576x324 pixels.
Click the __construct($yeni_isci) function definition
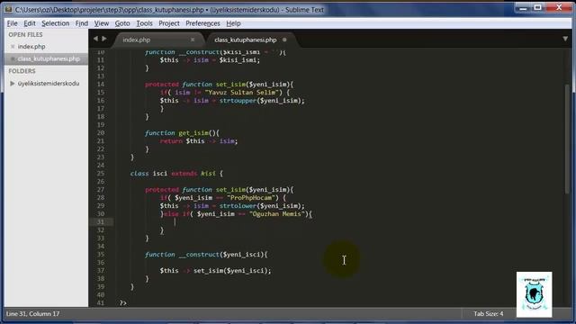point(206,255)
